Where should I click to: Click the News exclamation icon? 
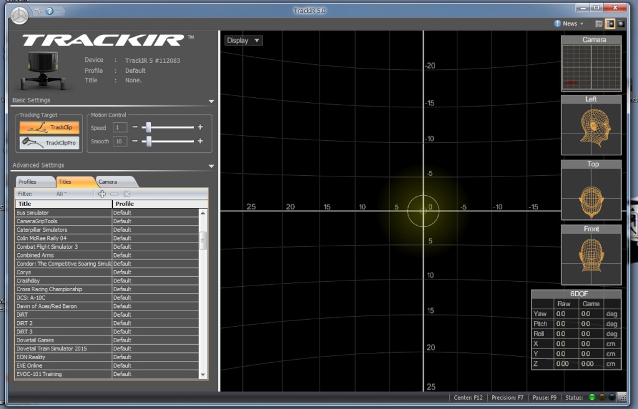(x=558, y=24)
